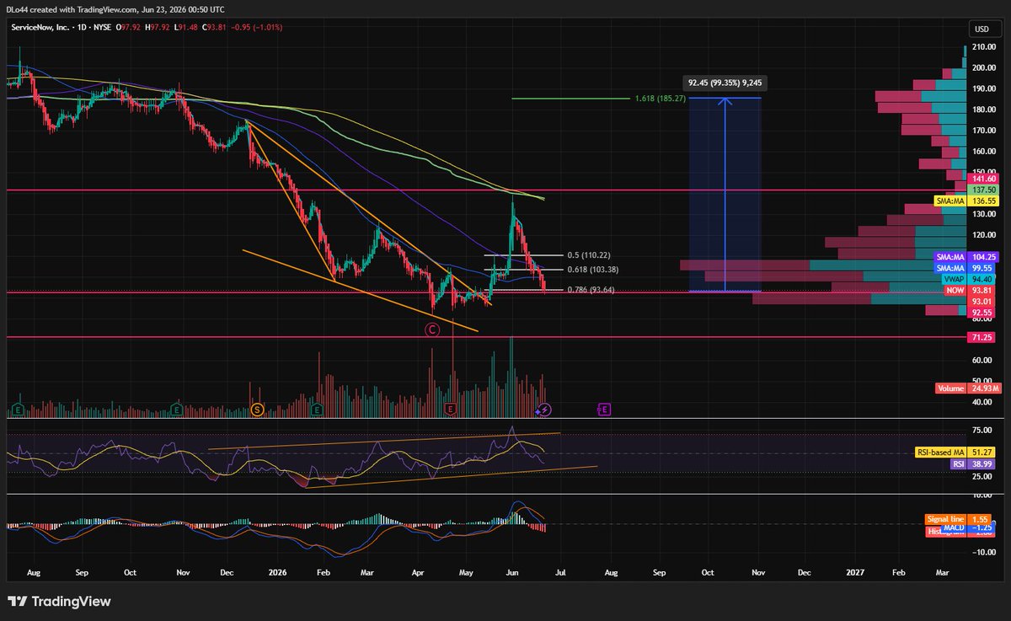1011x621 pixels.
Task: Click the RSI 38.99 value label
Action: (x=971, y=463)
